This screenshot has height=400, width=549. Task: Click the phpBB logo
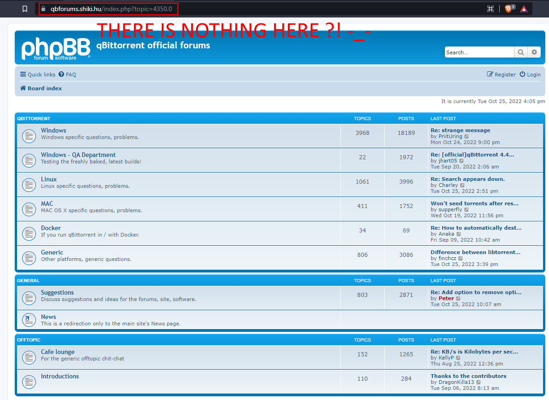pos(56,49)
